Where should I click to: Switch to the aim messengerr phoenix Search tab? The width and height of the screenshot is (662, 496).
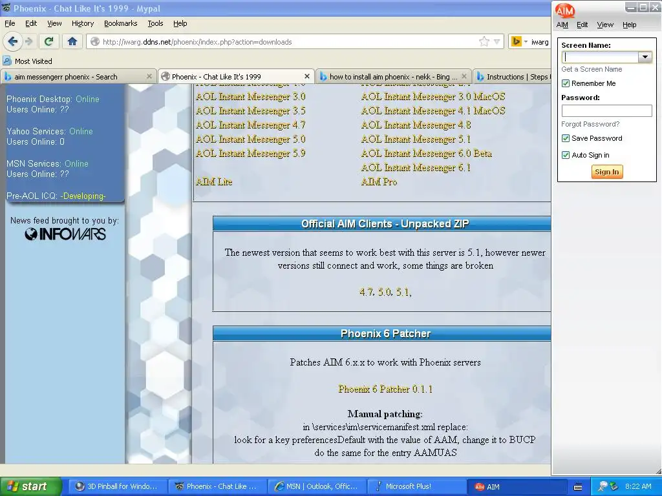click(x=78, y=76)
